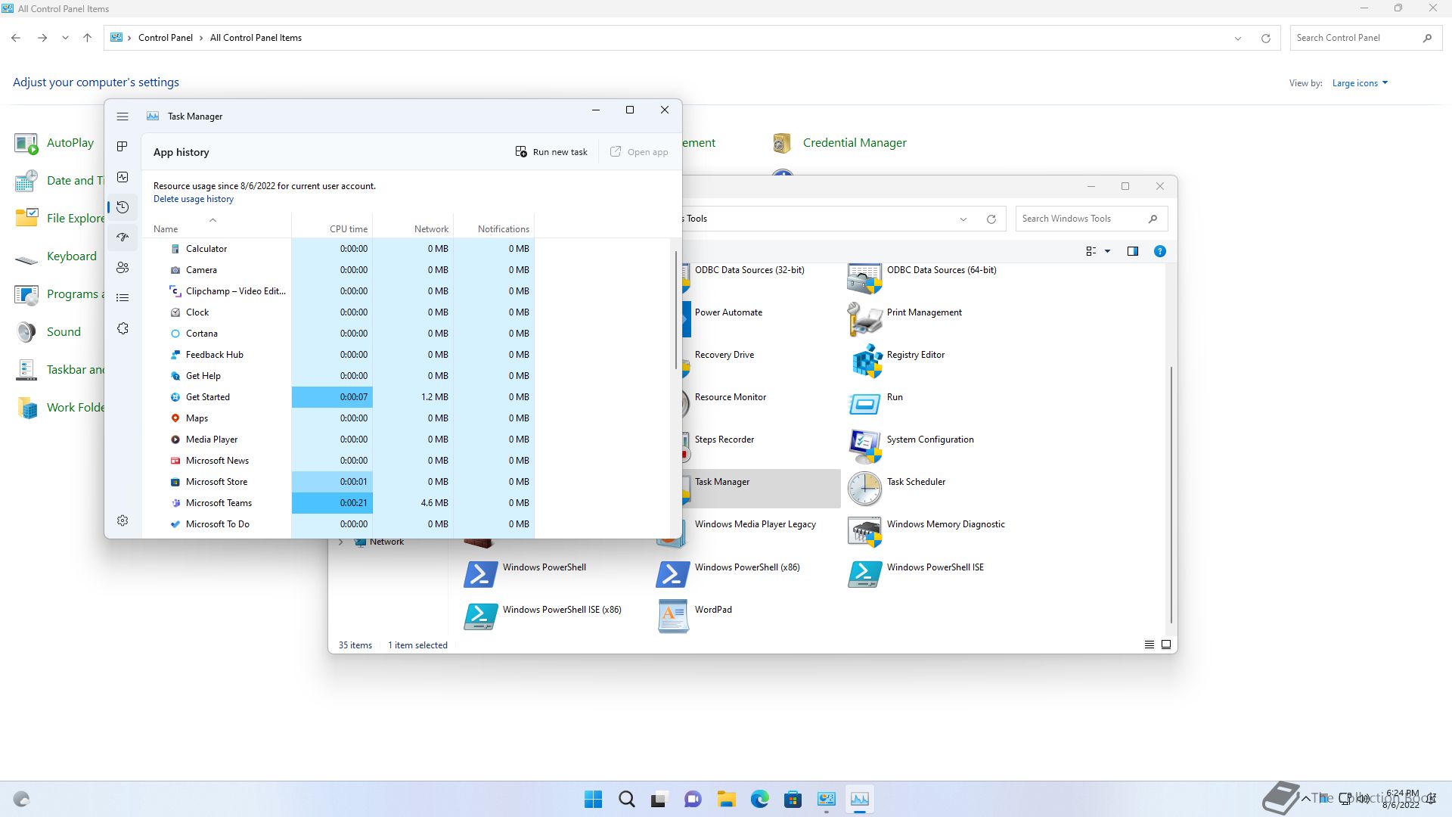Select the Calculator row in app history

pyautogui.click(x=337, y=249)
